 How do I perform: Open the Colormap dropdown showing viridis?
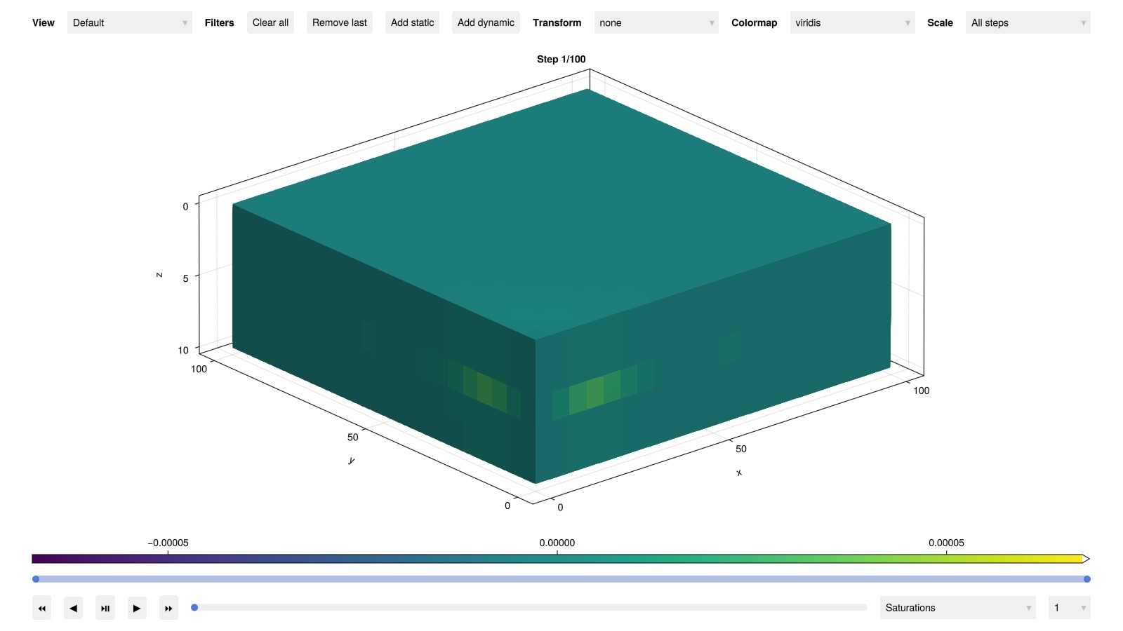click(852, 22)
